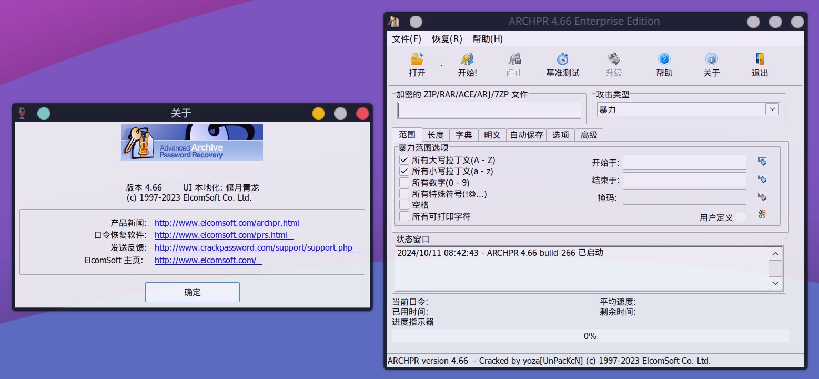The height and width of the screenshot is (379, 819).
Task: Check 所有可打印字符 option
Action: [x=404, y=216]
